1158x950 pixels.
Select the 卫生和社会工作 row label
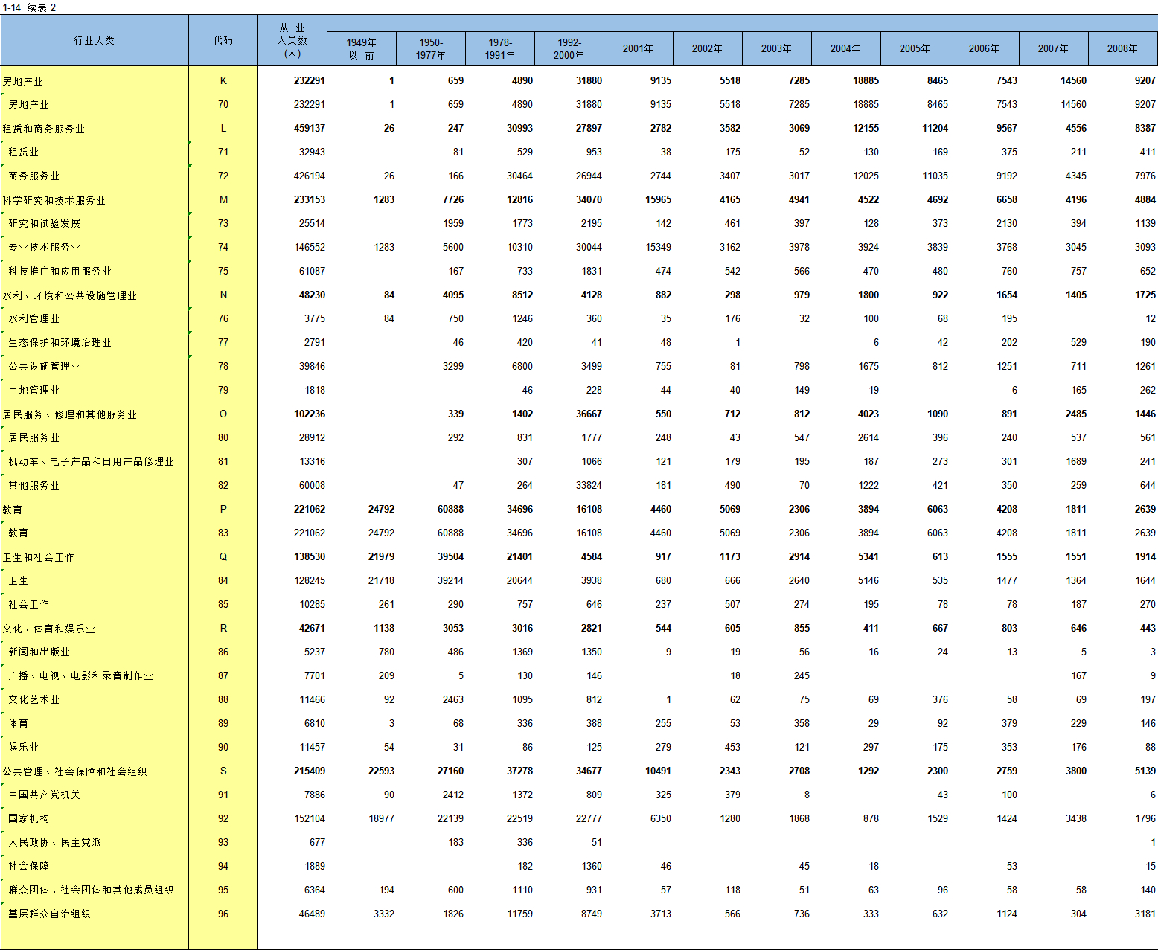coord(39,557)
